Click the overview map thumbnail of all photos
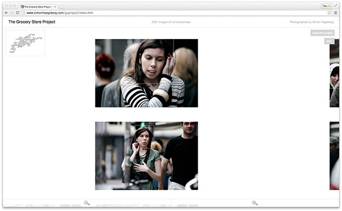342x211 pixels. coord(25,43)
